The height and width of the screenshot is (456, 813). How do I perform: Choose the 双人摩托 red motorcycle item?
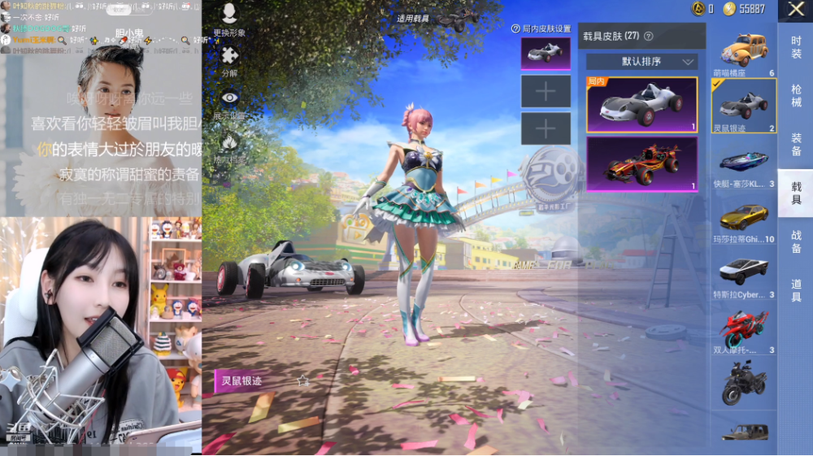point(744,330)
